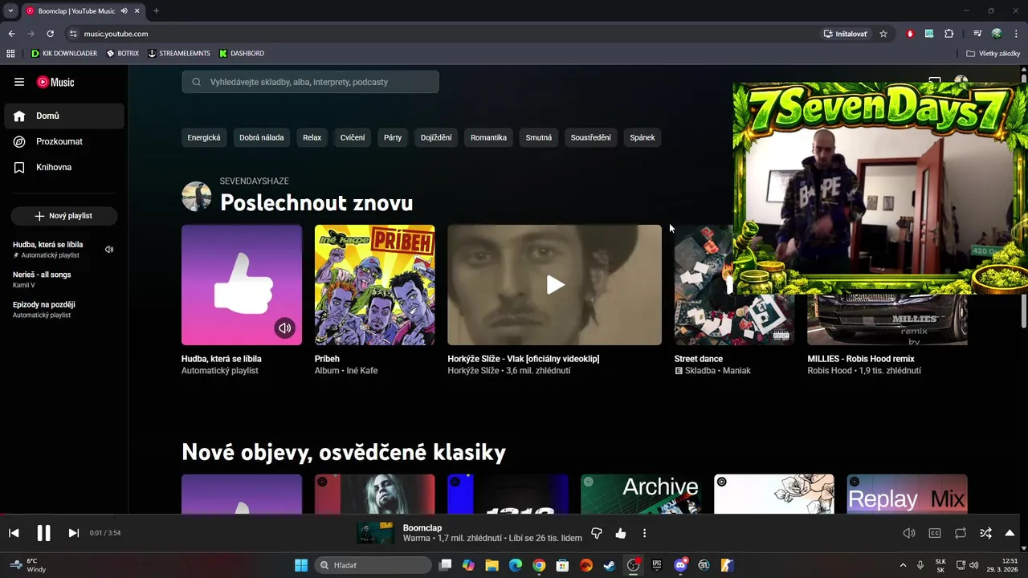Dislike the song Boomclap
Screen dimensions: 1028x578
pos(597,533)
